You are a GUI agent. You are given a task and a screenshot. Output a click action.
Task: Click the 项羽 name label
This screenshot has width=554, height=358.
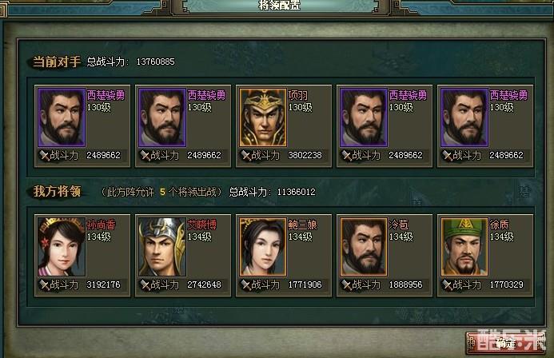[x=298, y=95]
